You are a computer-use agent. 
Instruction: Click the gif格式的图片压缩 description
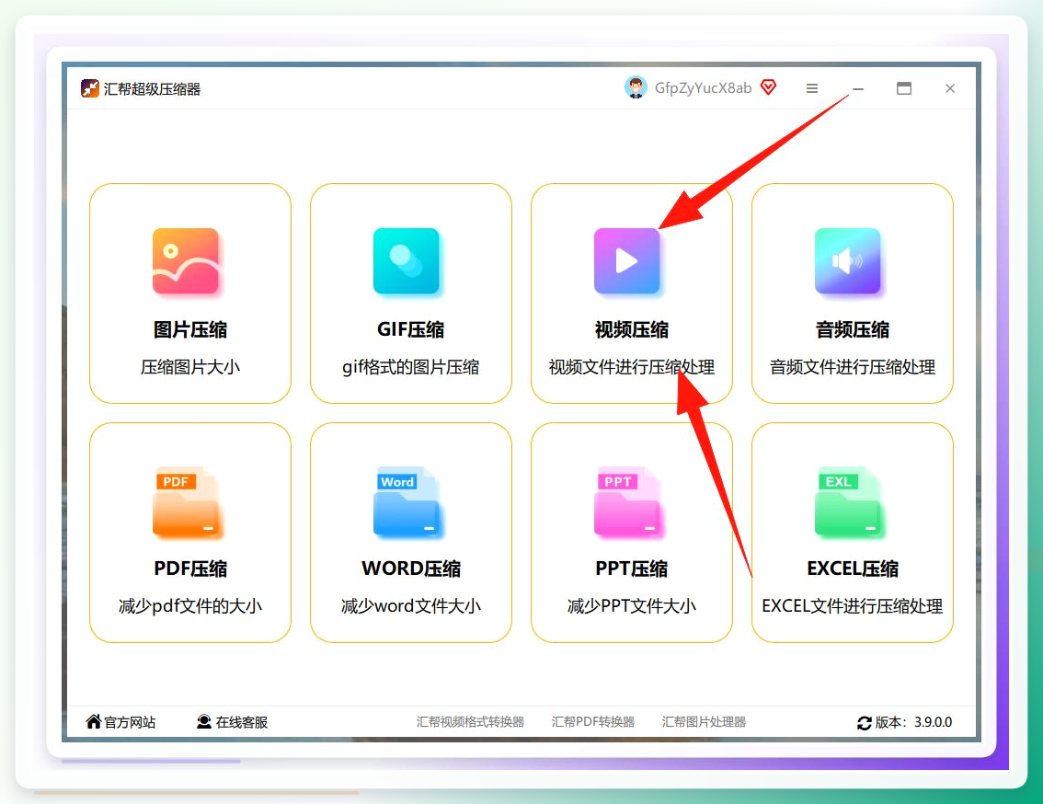pyautogui.click(x=410, y=367)
